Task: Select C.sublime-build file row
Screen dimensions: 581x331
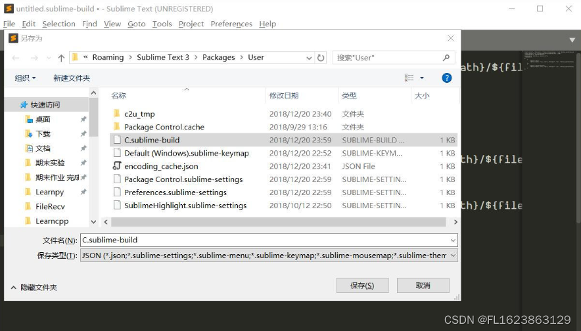Action: tap(283, 140)
